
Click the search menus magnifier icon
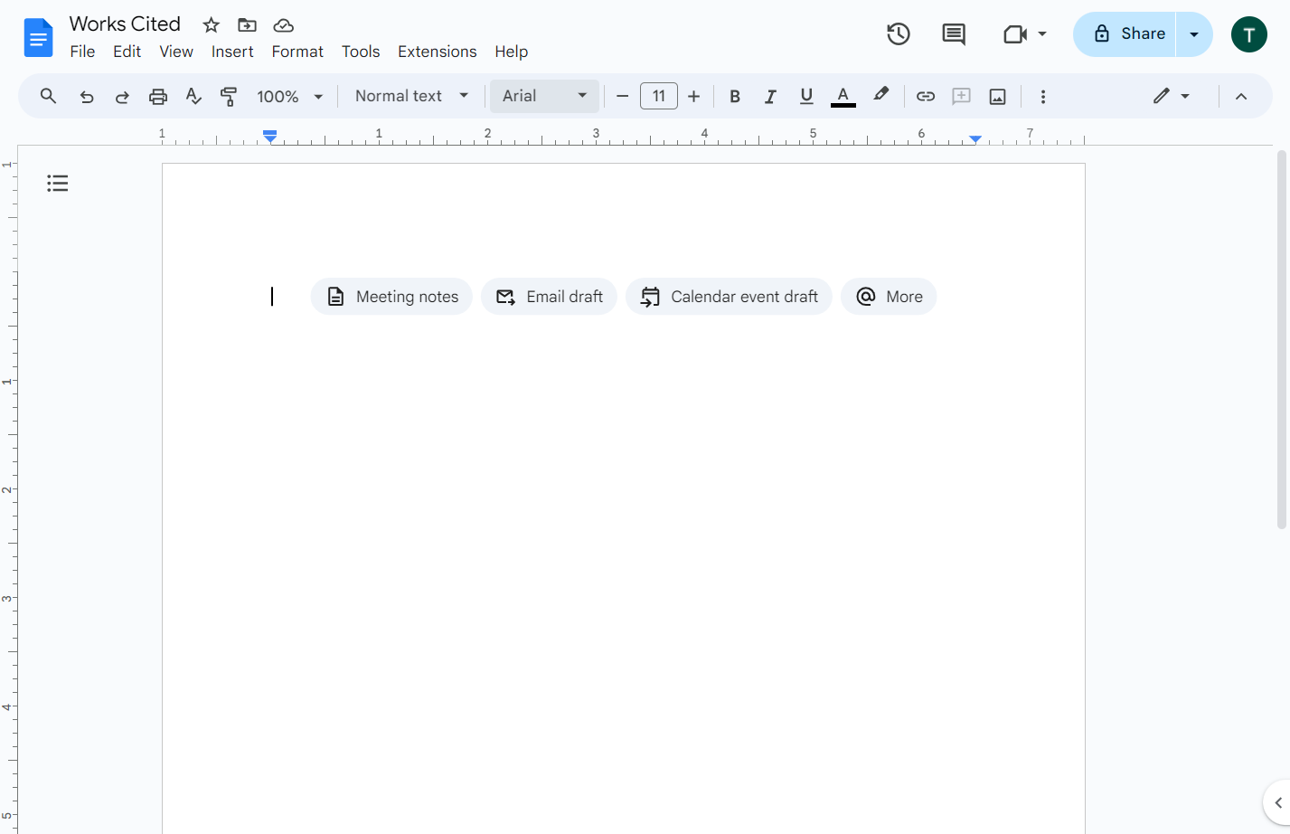49,96
